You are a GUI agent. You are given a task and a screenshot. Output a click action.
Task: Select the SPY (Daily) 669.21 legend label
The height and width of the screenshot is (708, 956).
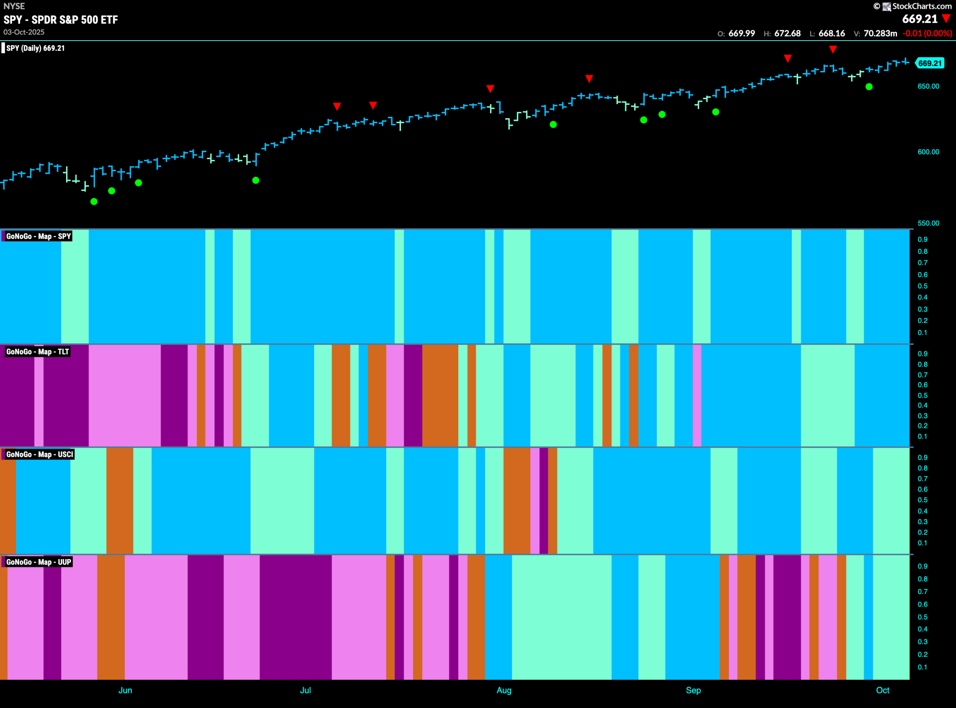pyautogui.click(x=35, y=48)
